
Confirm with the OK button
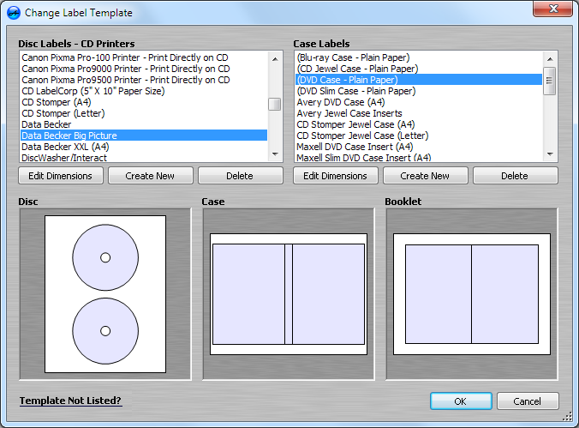tap(461, 401)
